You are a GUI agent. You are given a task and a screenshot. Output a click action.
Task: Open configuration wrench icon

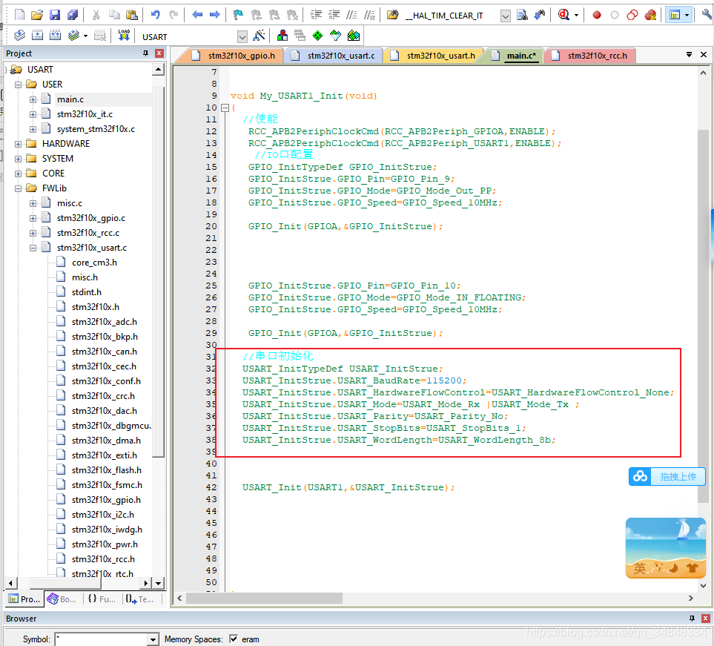[x=707, y=15]
